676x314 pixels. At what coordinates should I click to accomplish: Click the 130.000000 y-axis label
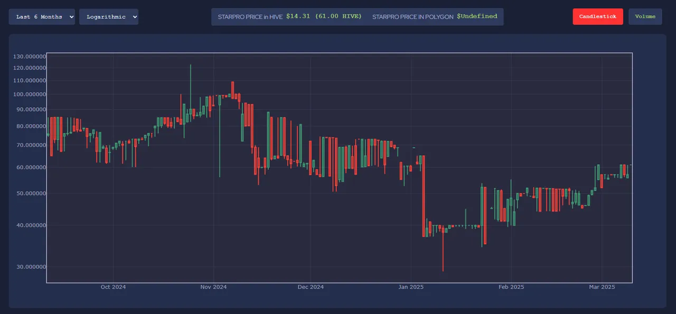pos(30,57)
